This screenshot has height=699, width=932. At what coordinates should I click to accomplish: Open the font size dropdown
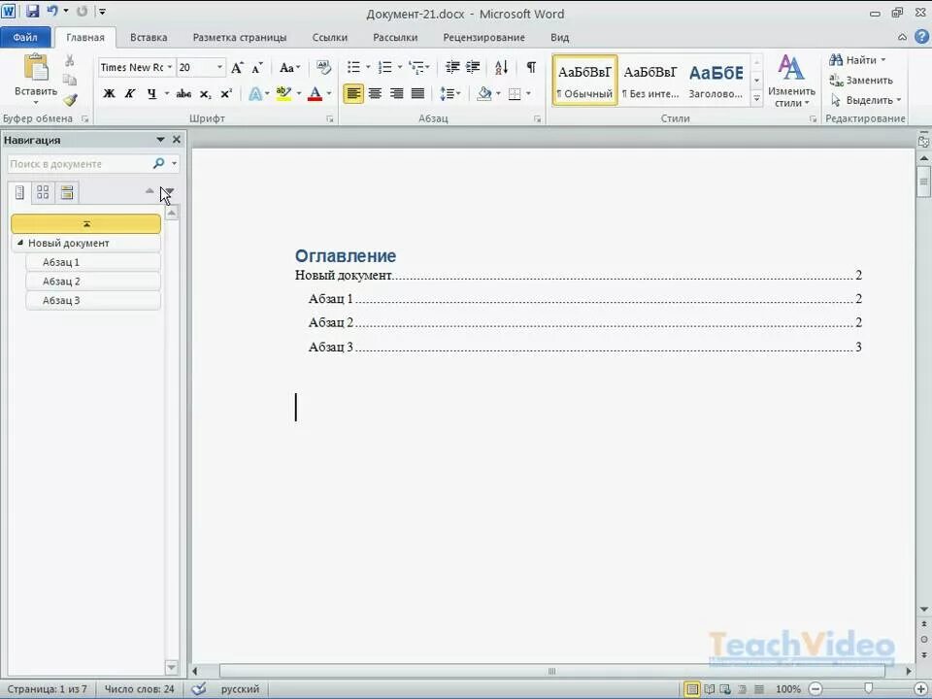point(219,67)
